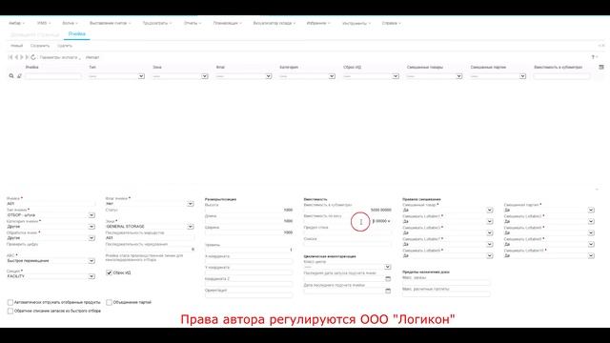Open 'Параметры экспорта' in toolbar
The image size is (610, 343).
pyautogui.click(x=60, y=57)
